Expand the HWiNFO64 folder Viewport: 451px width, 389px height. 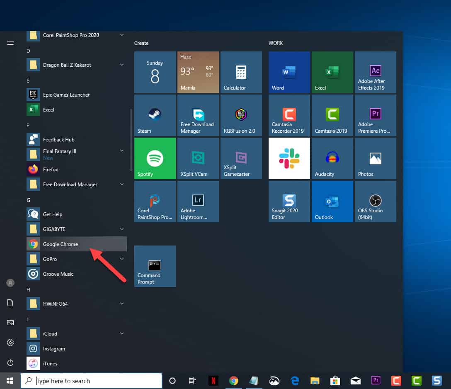pos(77,304)
